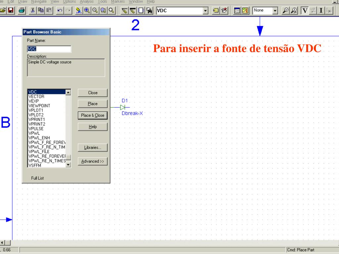The image size is (339, 254).
Task: Expand Advanced >> options in Part Browser
Action: click(x=93, y=161)
